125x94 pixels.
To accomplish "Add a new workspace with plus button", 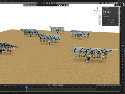I will (x=69, y=1).
